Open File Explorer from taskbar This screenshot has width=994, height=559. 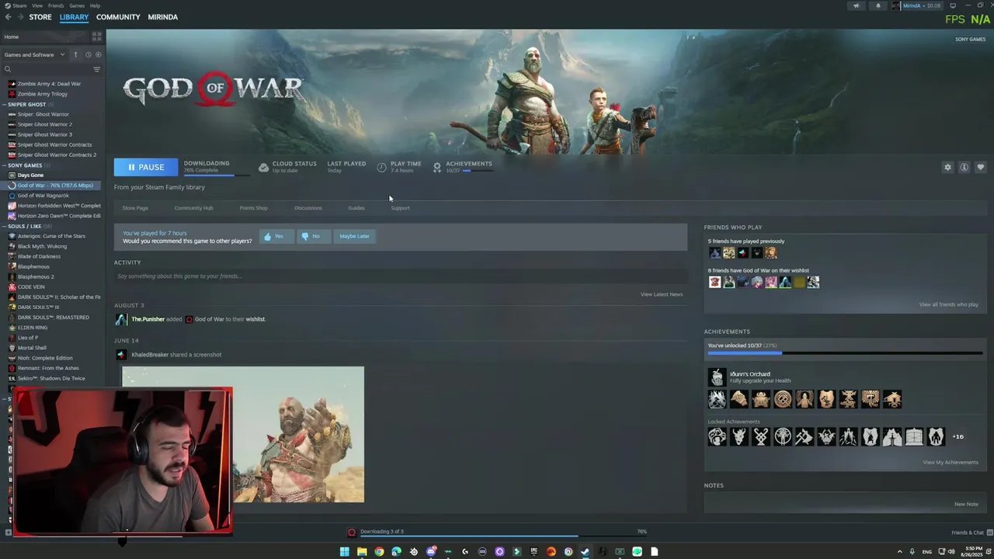click(362, 551)
